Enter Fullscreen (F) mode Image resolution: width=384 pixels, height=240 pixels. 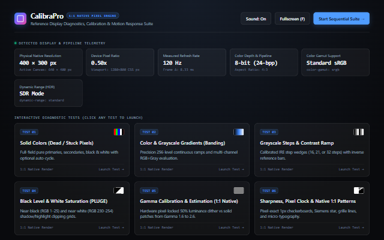click(292, 19)
